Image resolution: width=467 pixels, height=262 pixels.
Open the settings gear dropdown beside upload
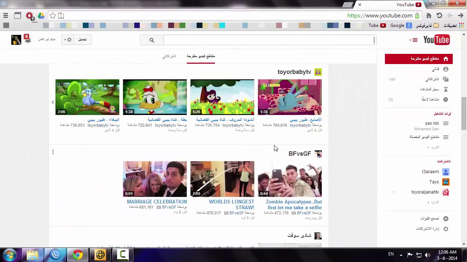[x=67, y=40]
